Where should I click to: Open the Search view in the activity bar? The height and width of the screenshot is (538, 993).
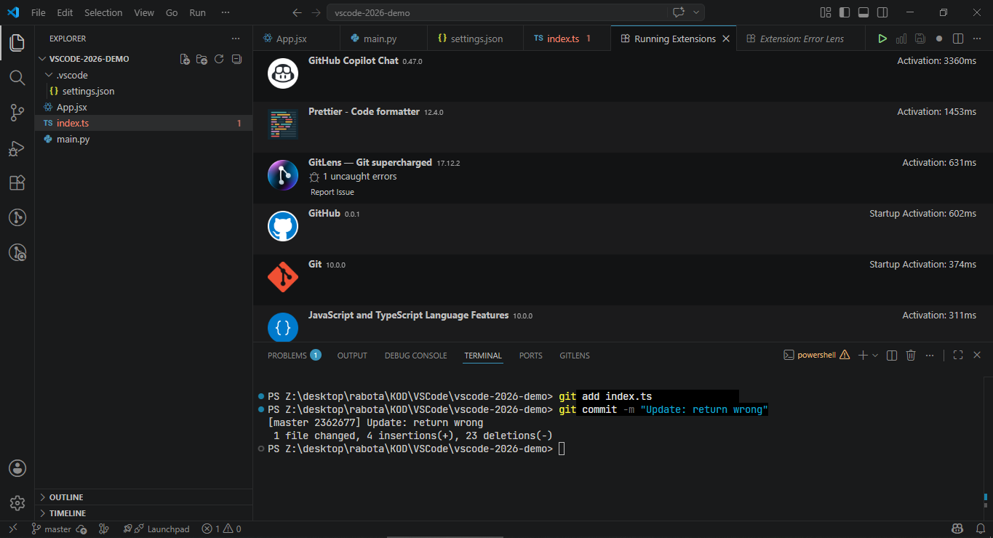pos(17,77)
